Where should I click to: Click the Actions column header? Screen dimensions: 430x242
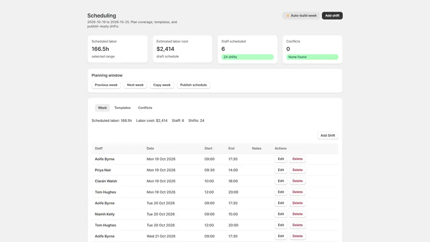coord(280,148)
